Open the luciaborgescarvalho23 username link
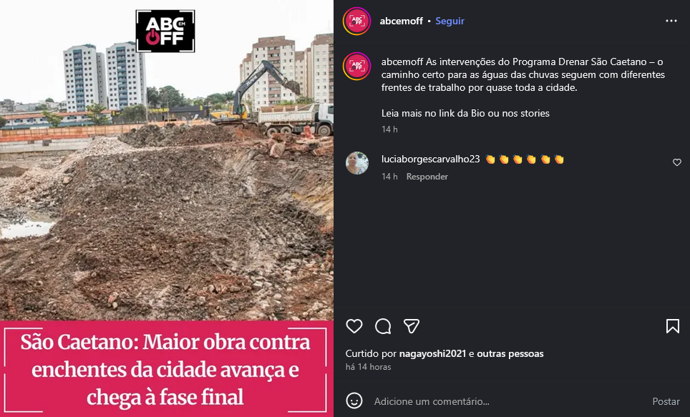The image size is (690, 417). tap(430, 160)
